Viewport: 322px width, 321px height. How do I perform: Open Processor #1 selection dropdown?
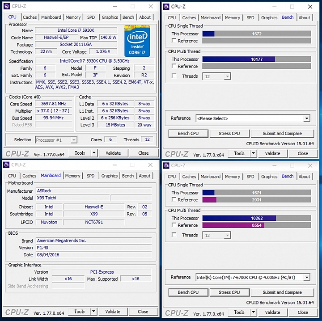73,140
